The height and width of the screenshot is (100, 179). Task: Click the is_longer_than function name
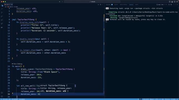click(27, 50)
